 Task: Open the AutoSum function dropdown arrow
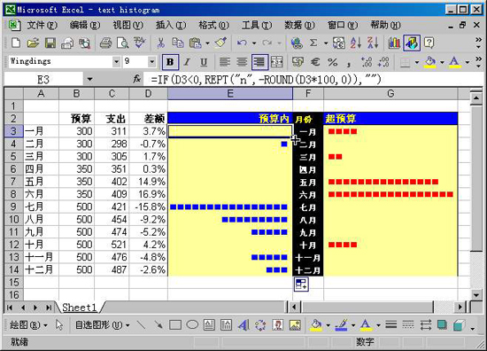point(326,43)
